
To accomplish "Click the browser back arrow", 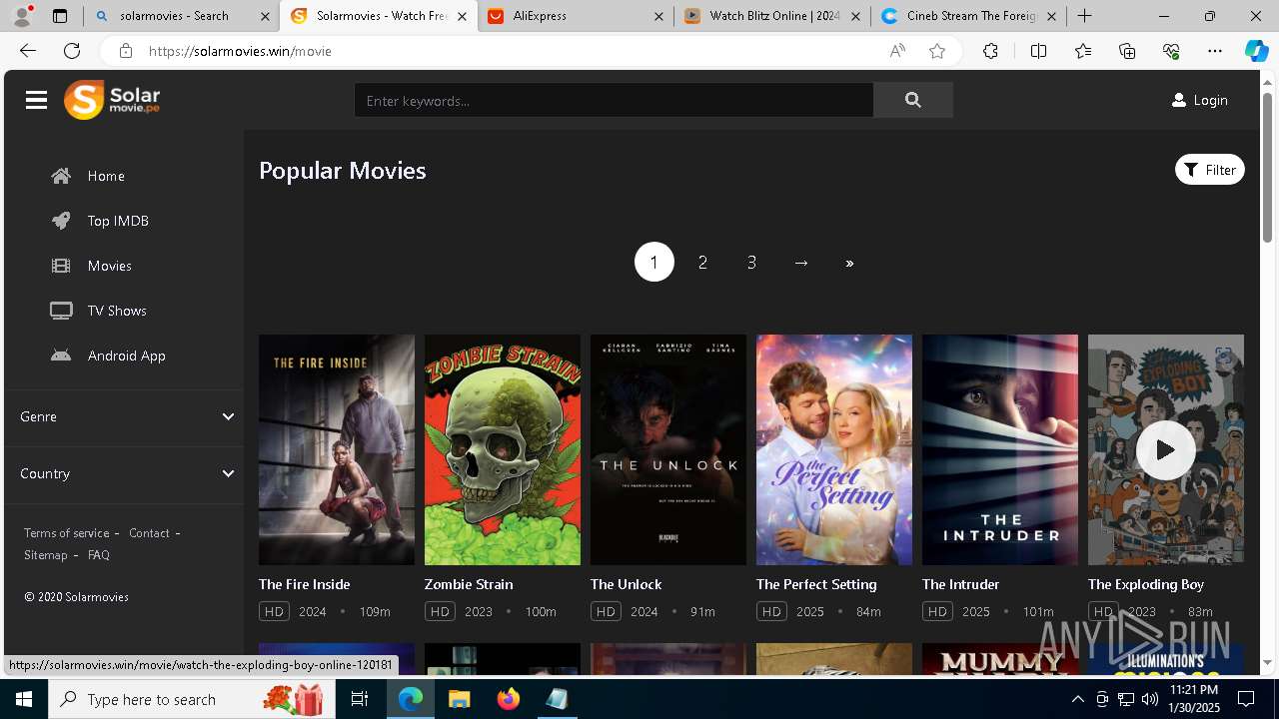I will point(28,51).
